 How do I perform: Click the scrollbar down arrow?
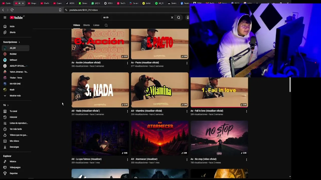(290, 176)
